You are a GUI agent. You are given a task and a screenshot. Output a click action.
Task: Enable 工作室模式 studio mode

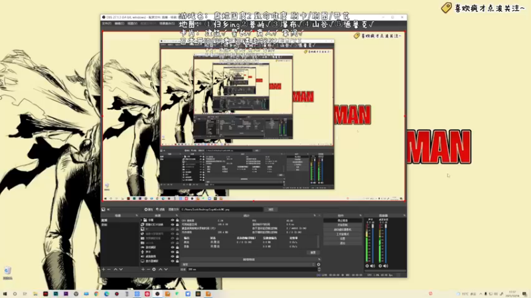pyautogui.click(x=342, y=234)
